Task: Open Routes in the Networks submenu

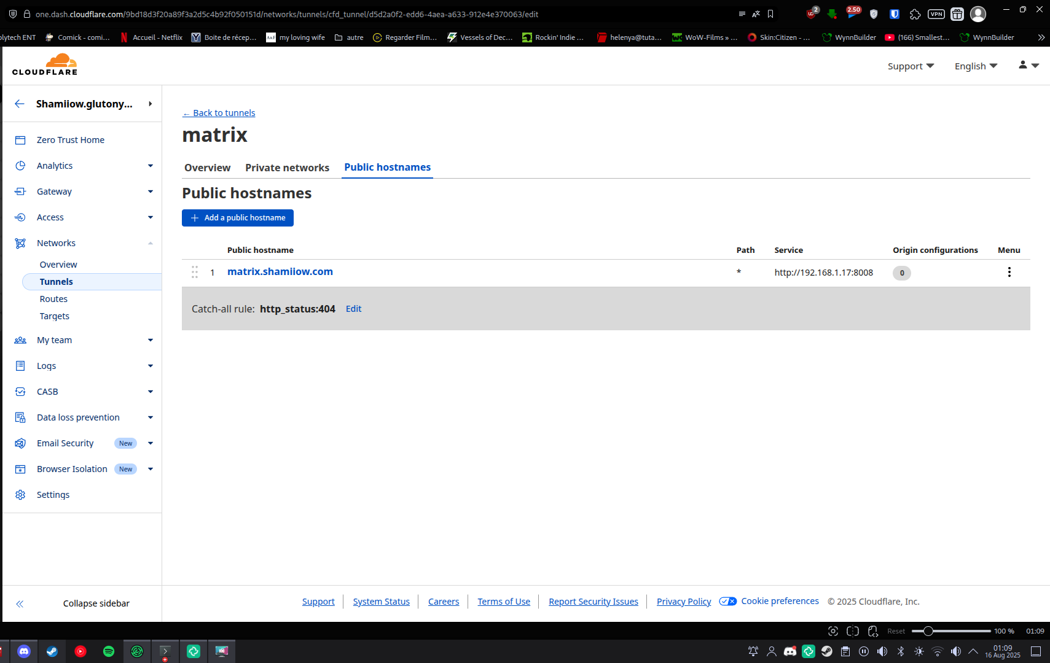Action: (x=53, y=299)
